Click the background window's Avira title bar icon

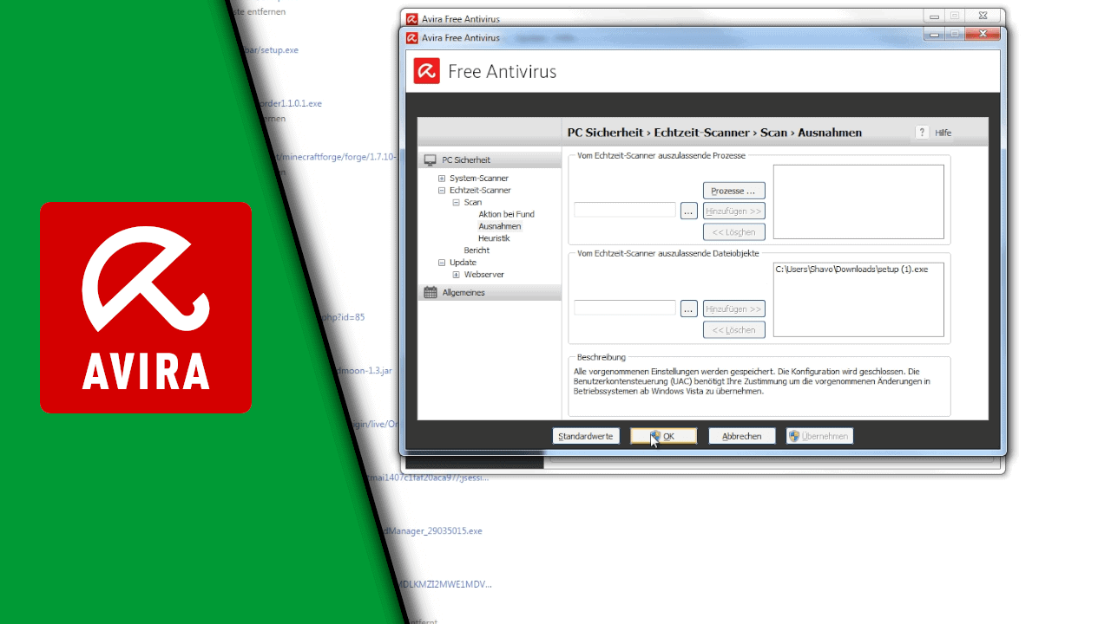click(412, 18)
